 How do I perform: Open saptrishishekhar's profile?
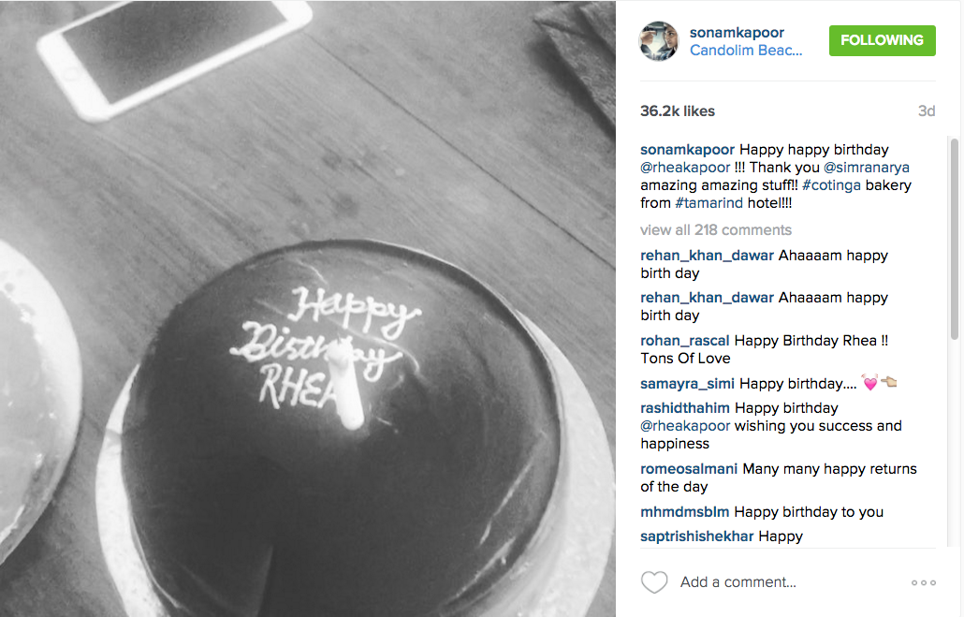point(696,536)
